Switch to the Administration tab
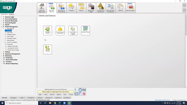Screen dimensions: 187x105 (x=130, y=8)
